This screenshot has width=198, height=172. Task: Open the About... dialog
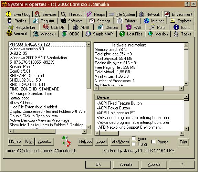click(x=45, y=141)
